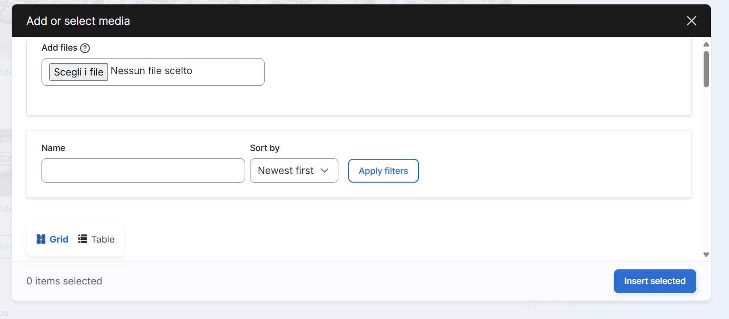Image resolution: width=729 pixels, height=319 pixels.
Task: Click the Nessun file scelto text
Action: coord(151,71)
